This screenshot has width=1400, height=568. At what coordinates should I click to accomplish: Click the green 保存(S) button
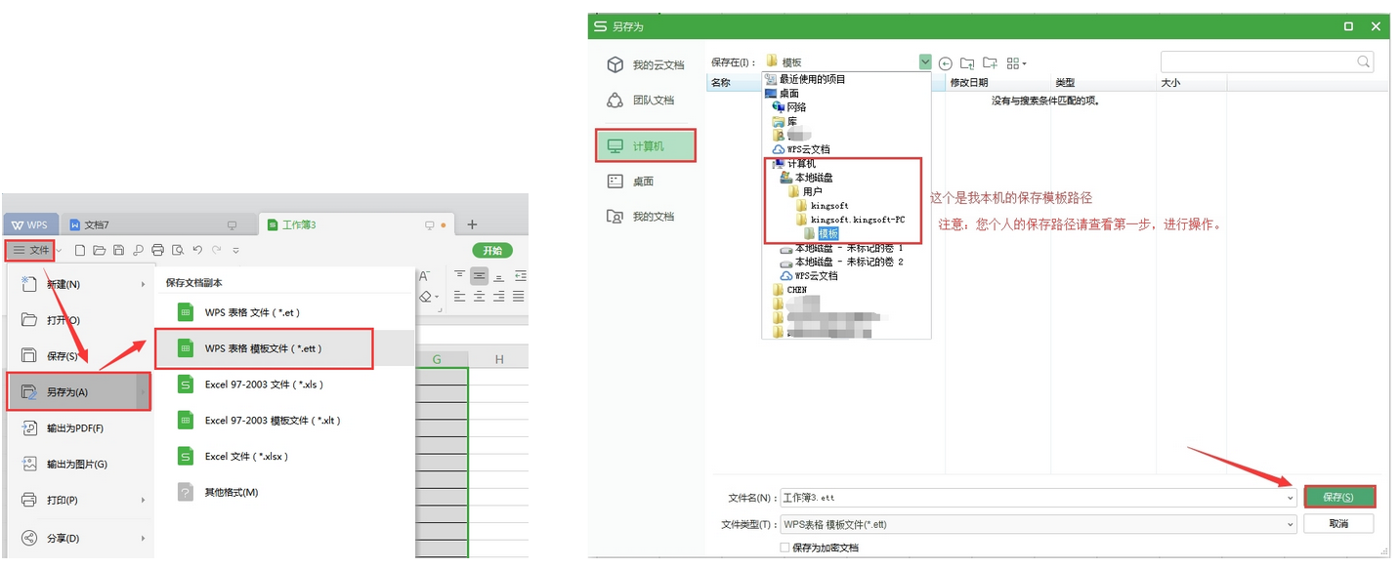[x=1338, y=497]
